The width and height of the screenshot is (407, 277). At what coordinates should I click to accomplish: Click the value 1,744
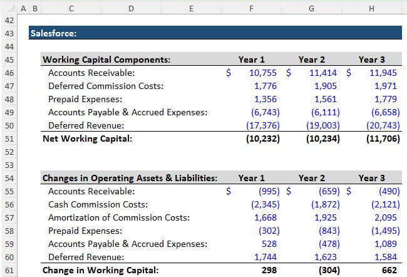[265, 257]
